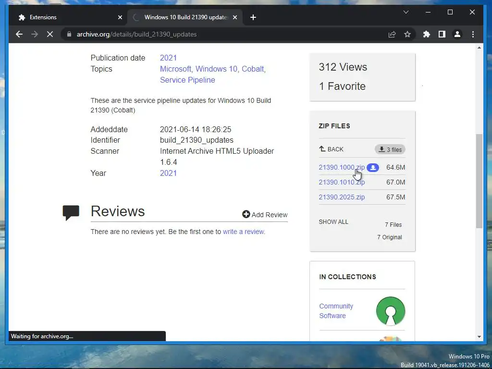Open the Windows 10 topic link
This screenshot has width=492, height=369.
click(217, 69)
